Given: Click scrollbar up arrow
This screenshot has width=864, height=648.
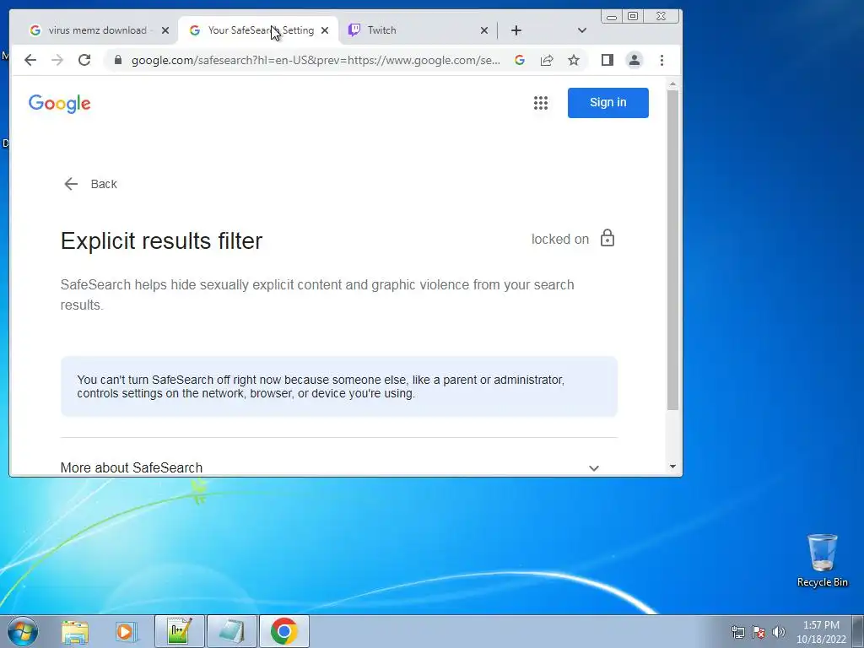Looking at the screenshot, I should (x=672, y=84).
